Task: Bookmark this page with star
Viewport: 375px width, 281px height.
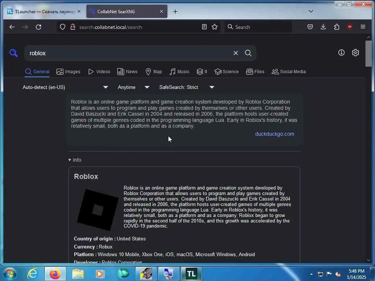Action: coord(215,27)
